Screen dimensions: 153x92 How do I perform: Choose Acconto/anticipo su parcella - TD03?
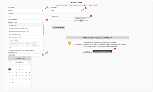(x=25, y=31)
